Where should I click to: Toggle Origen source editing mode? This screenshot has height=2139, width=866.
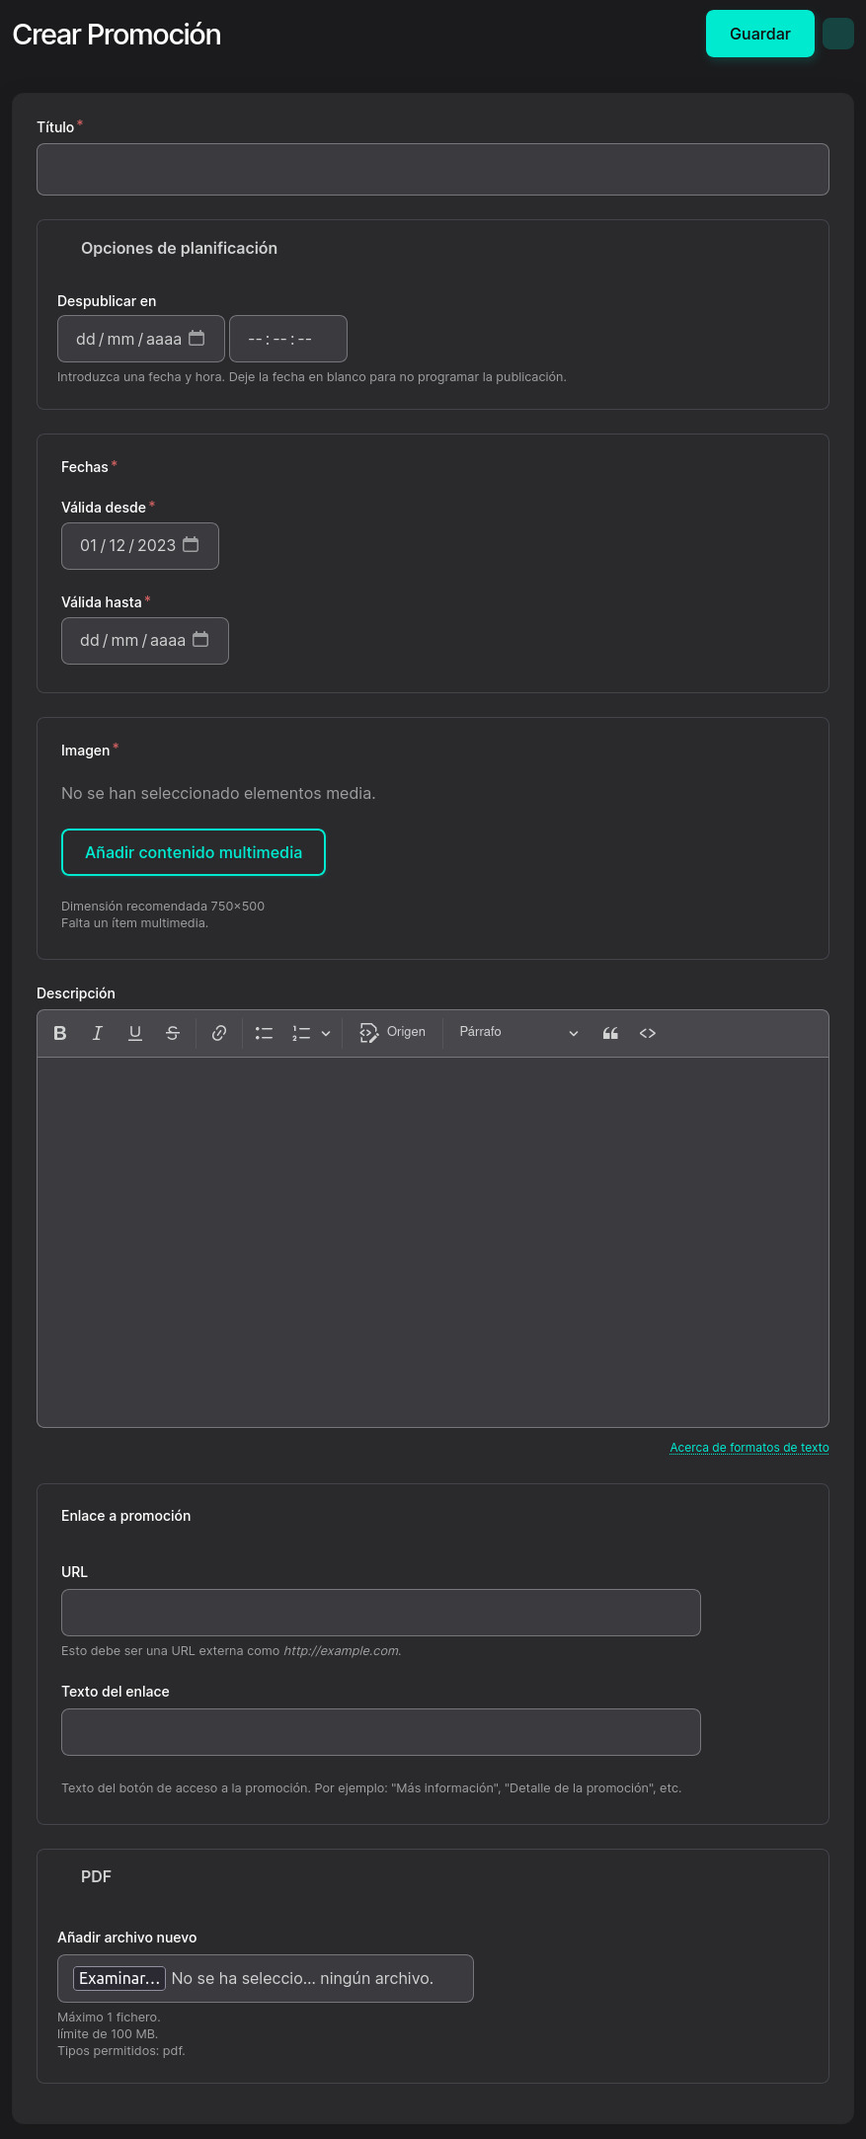[x=393, y=1033]
